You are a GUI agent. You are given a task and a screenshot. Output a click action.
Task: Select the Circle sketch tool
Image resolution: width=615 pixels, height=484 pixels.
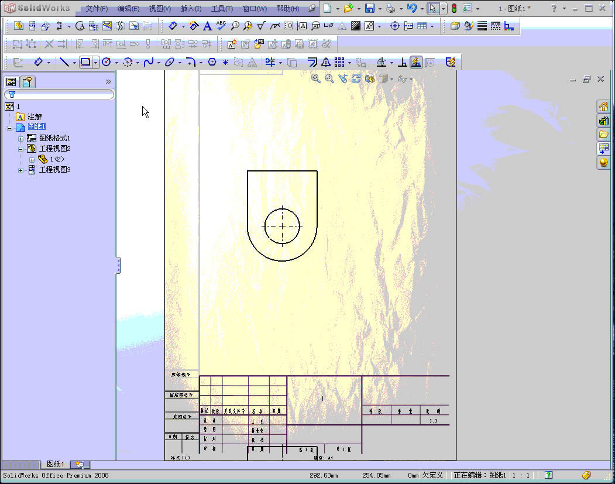coord(106,62)
